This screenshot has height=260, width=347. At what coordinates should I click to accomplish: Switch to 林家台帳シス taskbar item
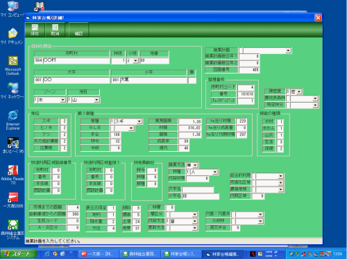pos(181,254)
